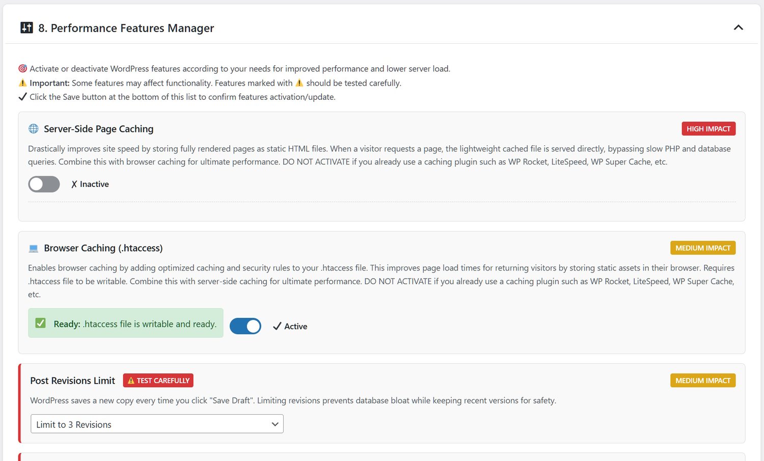Image resolution: width=764 pixels, height=461 pixels.
Task: Click the MEDIUM IMPACT badge on Browser Caching
Action: (703, 248)
